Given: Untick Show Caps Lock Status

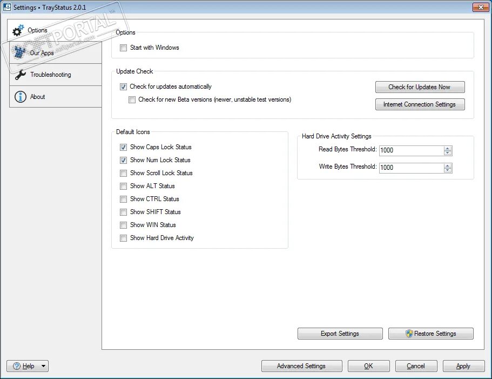Looking at the screenshot, I should click(123, 147).
